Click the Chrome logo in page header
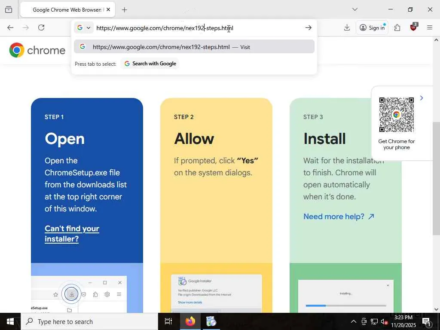 pyautogui.click(x=37, y=50)
